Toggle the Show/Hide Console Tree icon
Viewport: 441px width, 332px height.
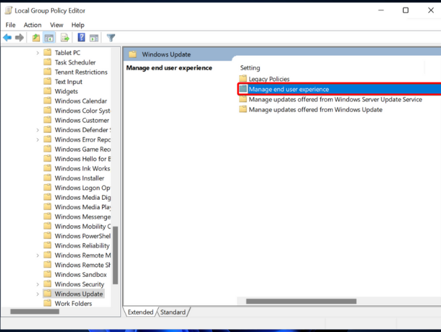tap(49, 38)
